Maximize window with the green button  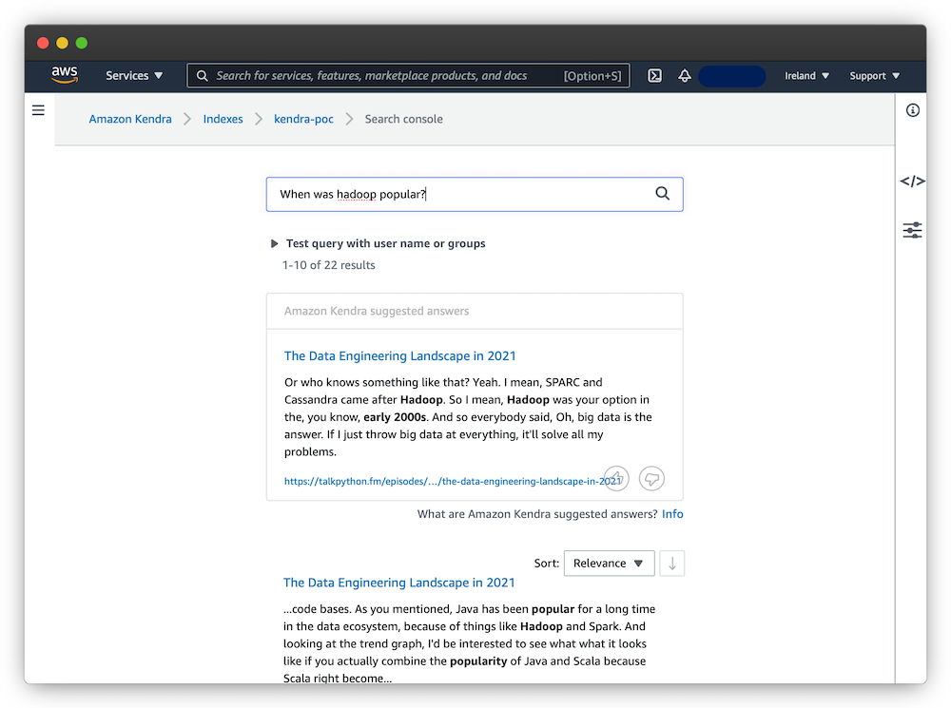(x=82, y=43)
